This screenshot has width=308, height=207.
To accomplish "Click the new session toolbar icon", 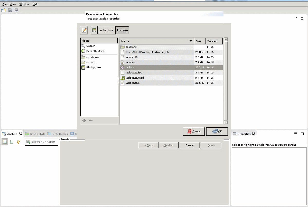I will point(3,10).
